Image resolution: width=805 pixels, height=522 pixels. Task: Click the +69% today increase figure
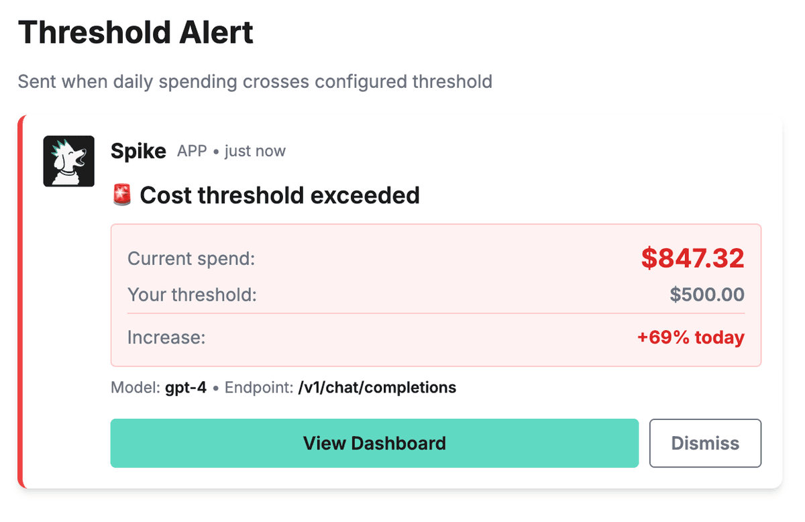(692, 337)
